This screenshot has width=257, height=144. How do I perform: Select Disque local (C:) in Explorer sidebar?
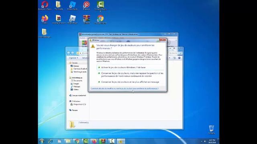click(78, 104)
